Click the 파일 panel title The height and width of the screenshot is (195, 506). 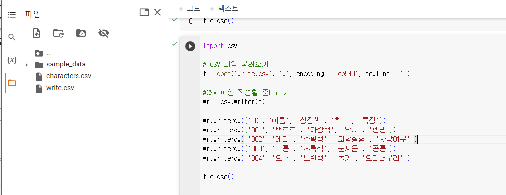[32, 14]
